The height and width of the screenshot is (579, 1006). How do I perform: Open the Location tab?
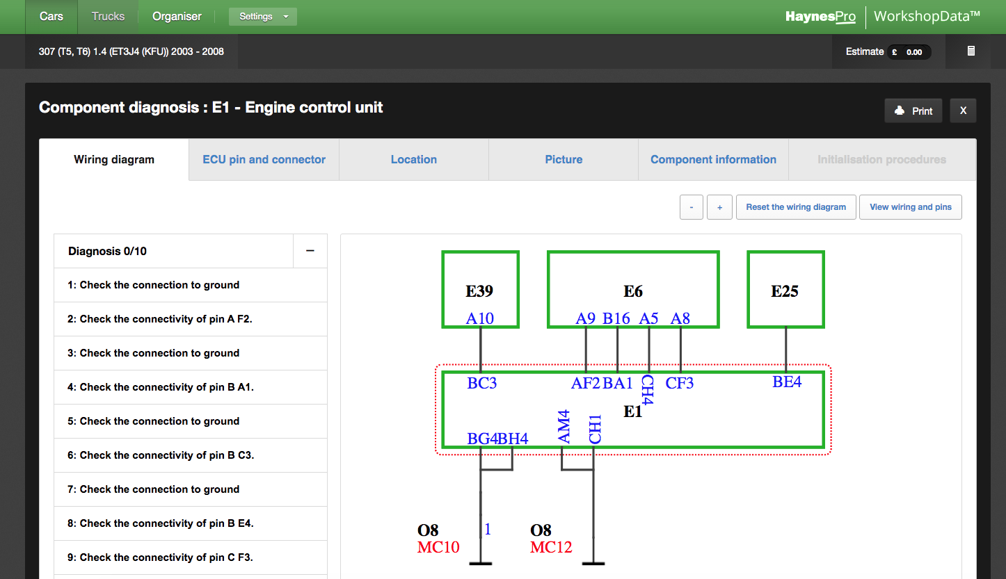coord(414,159)
